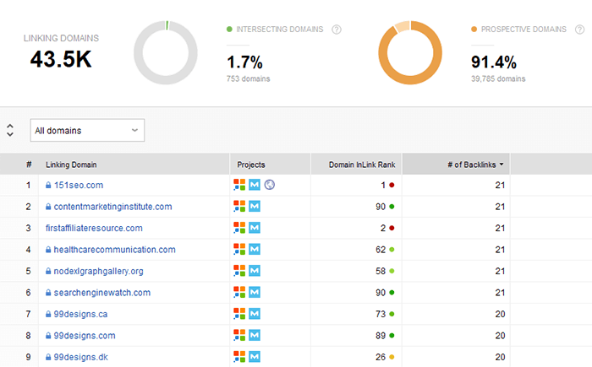This screenshot has width=592, height=367.
Task: Toggle the expand/collapse arrows beside All domains
Action: pyautogui.click(x=10, y=131)
